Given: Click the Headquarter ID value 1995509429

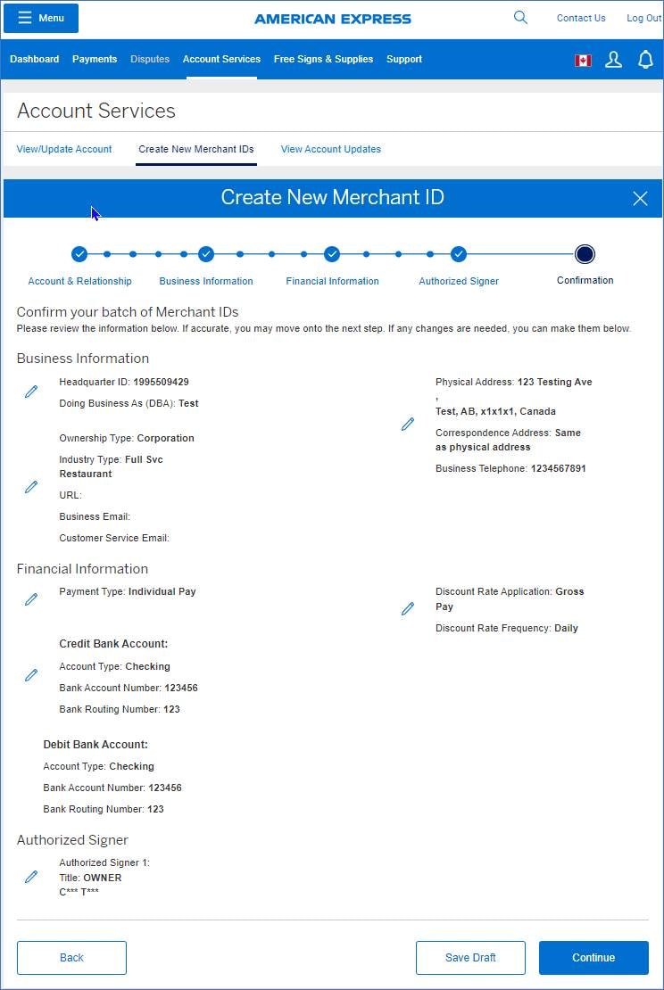Looking at the screenshot, I should 162,382.
